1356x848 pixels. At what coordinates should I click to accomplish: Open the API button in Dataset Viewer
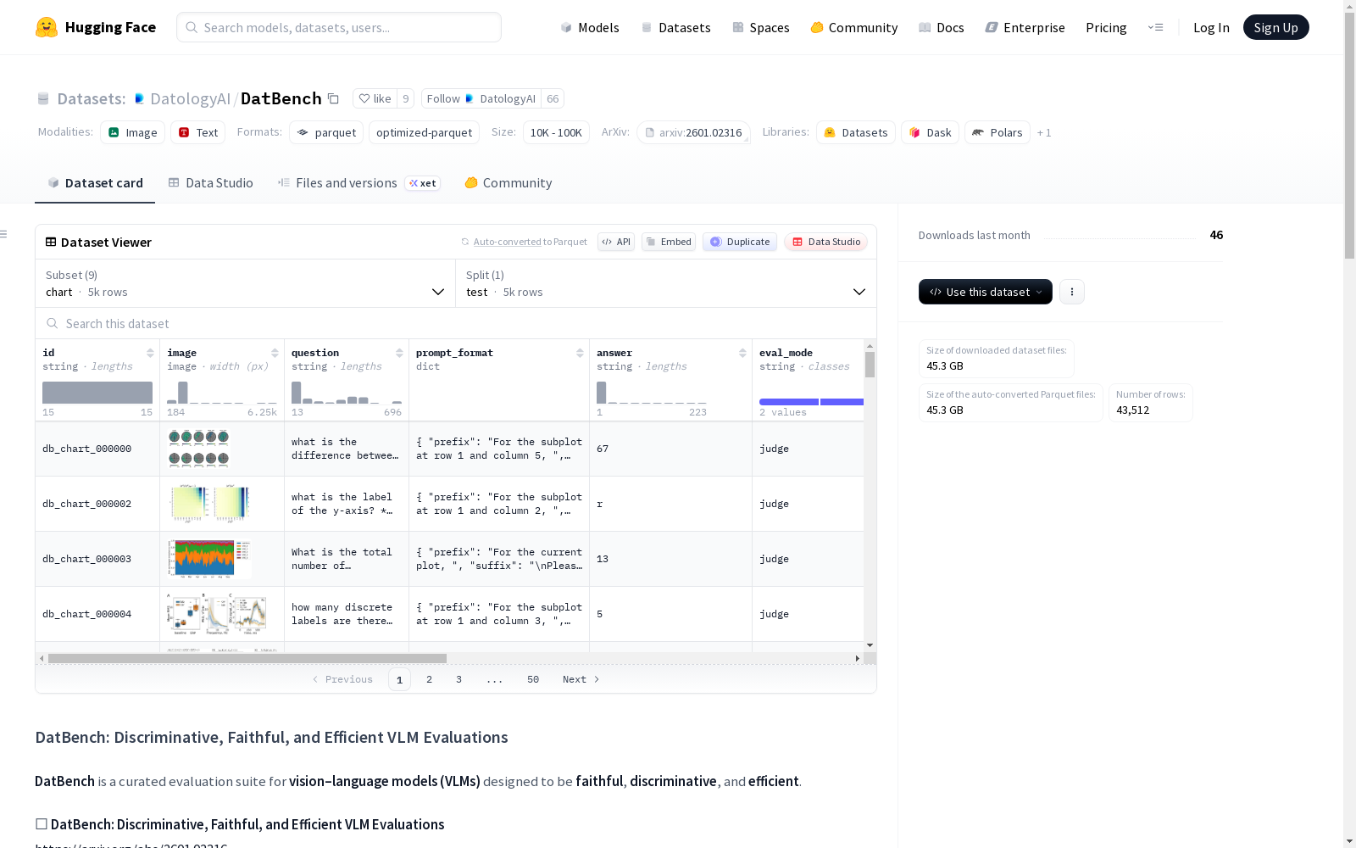[x=616, y=242]
